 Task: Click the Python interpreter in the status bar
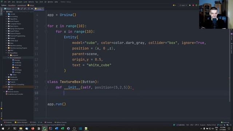[211, 125]
